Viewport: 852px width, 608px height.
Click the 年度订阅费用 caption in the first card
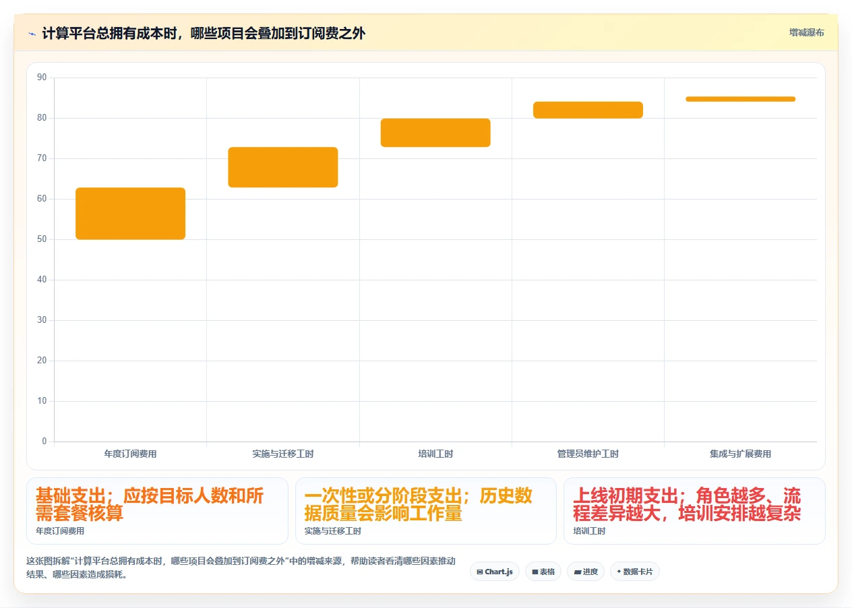click(60, 531)
